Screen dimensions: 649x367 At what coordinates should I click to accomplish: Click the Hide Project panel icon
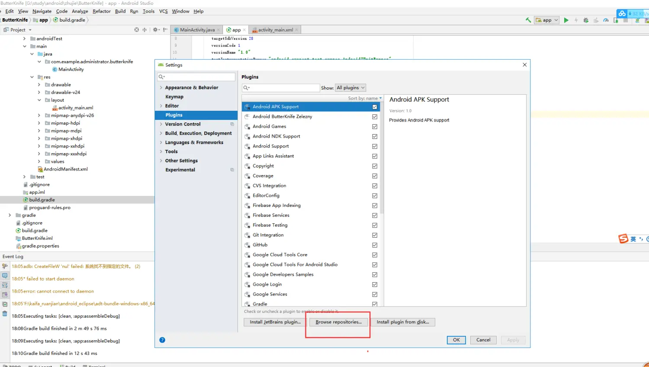[x=165, y=29]
